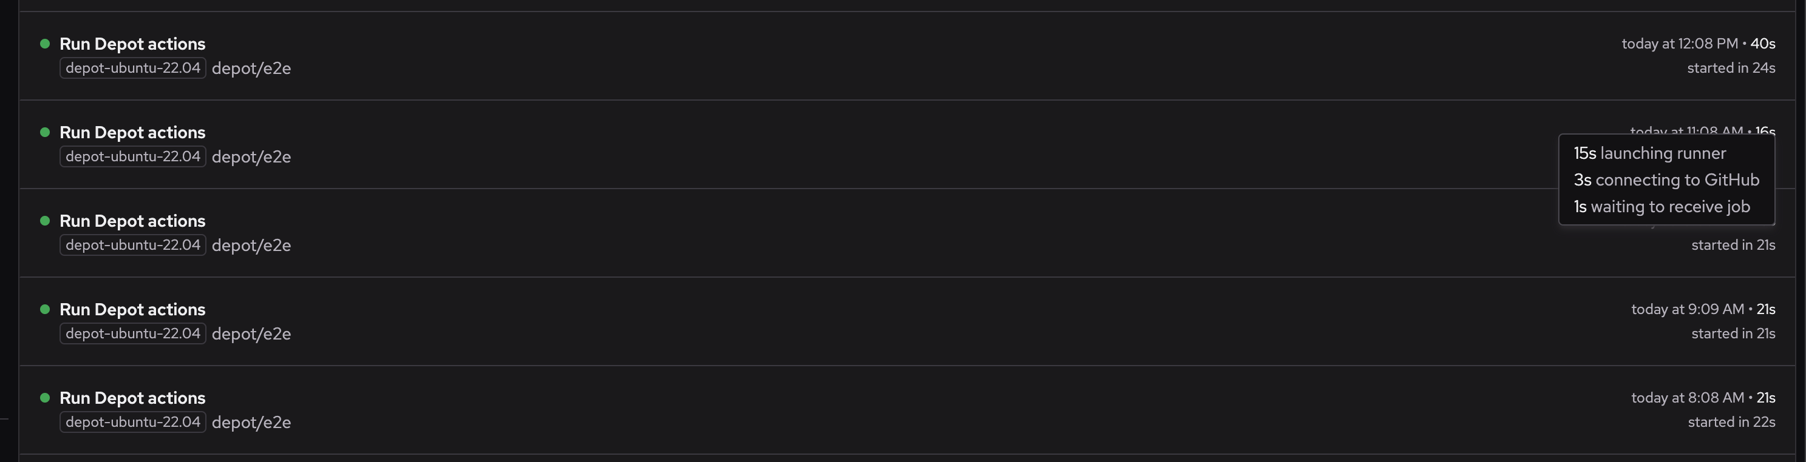This screenshot has height=462, width=1806.
Task: Open the Run Depot actions job from 8:08 AM
Action: point(132,398)
